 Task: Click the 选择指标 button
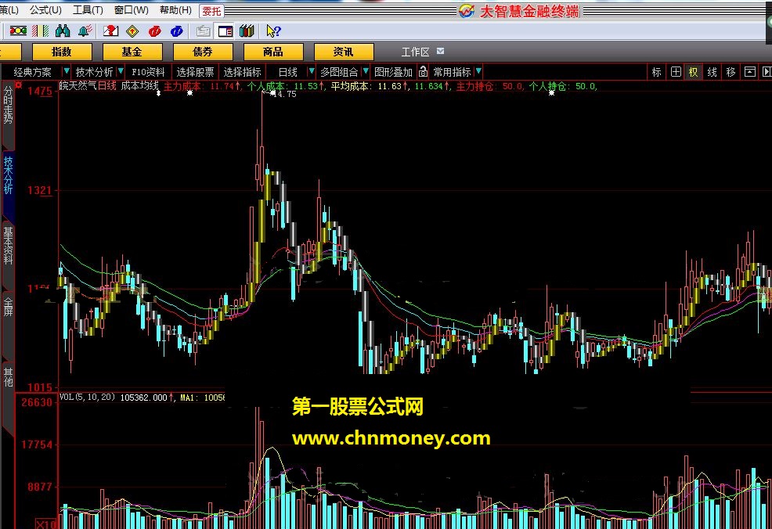coord(242,72)
